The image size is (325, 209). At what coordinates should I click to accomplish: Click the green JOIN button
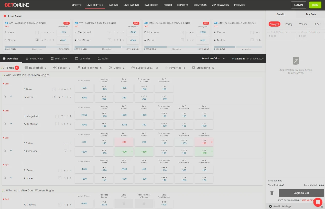(x=315, y=5)
